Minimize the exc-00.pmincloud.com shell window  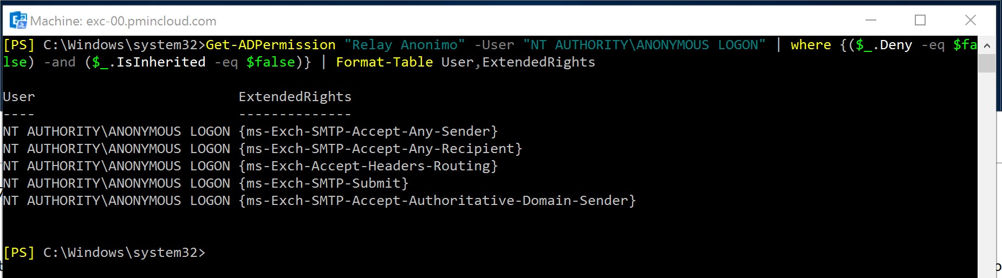(x=871, y=21)
